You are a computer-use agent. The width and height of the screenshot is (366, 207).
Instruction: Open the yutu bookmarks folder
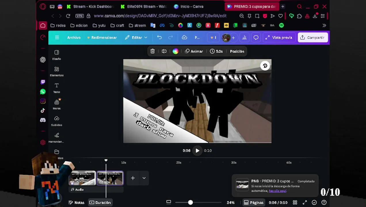99,26
